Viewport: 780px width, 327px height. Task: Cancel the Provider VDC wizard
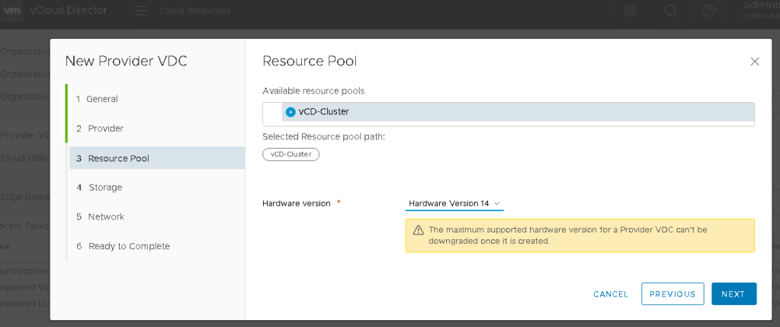[610, 294]
